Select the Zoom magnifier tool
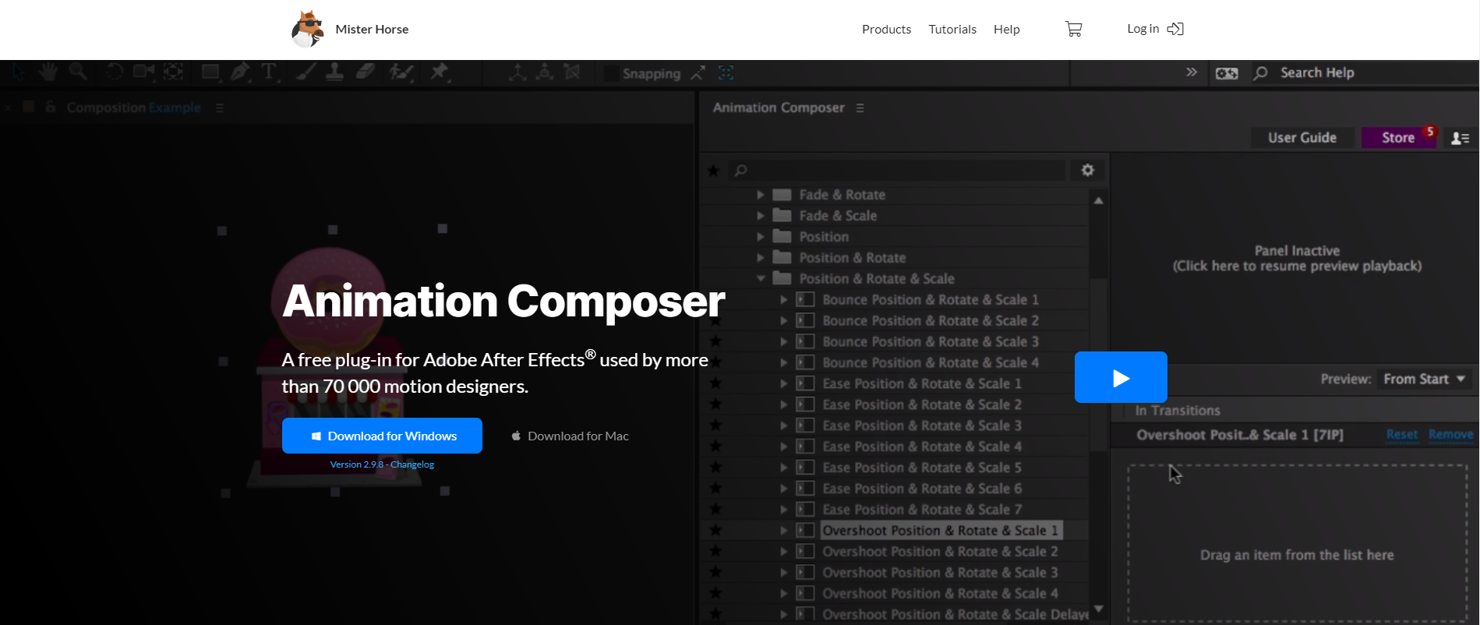 [78, 72]
